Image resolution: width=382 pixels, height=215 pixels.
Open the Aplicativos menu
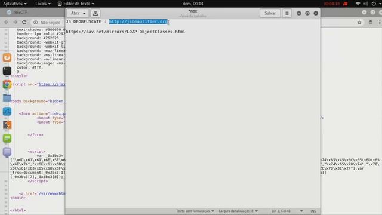pos(14,4)
